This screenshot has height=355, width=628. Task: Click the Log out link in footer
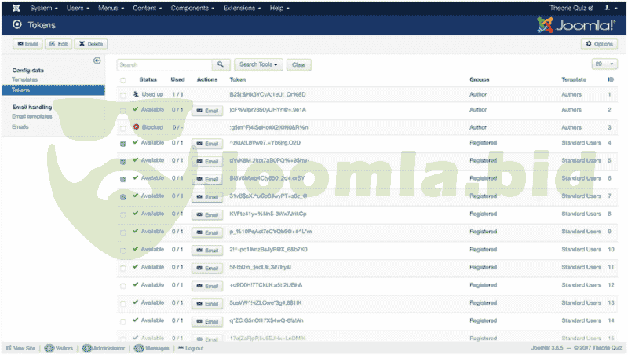[x=192, y=348]
